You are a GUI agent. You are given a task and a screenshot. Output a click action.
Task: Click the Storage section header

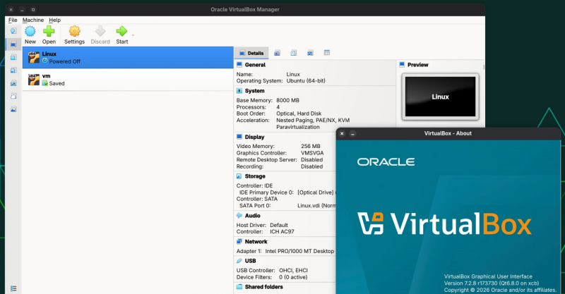click(x=255, y=176)
